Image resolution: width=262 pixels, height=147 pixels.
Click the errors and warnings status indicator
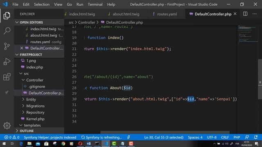coord(12,137)
